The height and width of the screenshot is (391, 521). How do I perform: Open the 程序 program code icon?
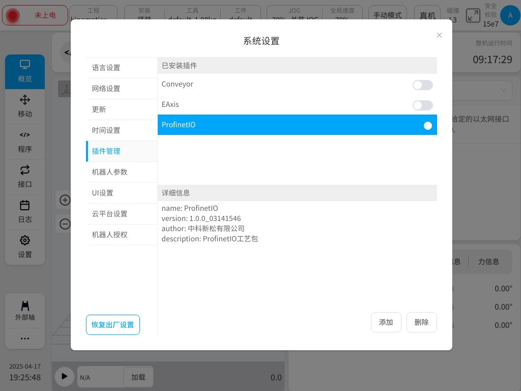[25, 135]
